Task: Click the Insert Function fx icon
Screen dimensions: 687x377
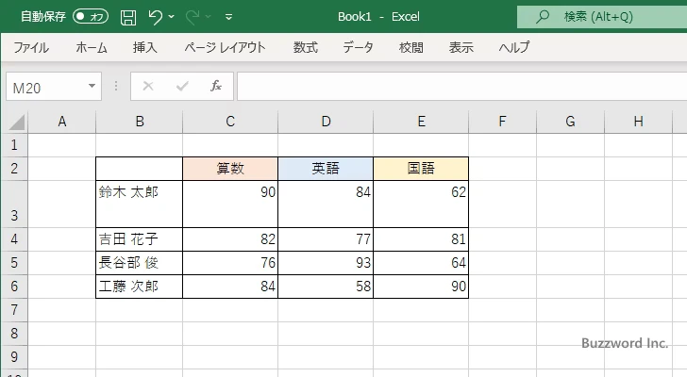Action: pyautogui.click(x=216, y=86)
